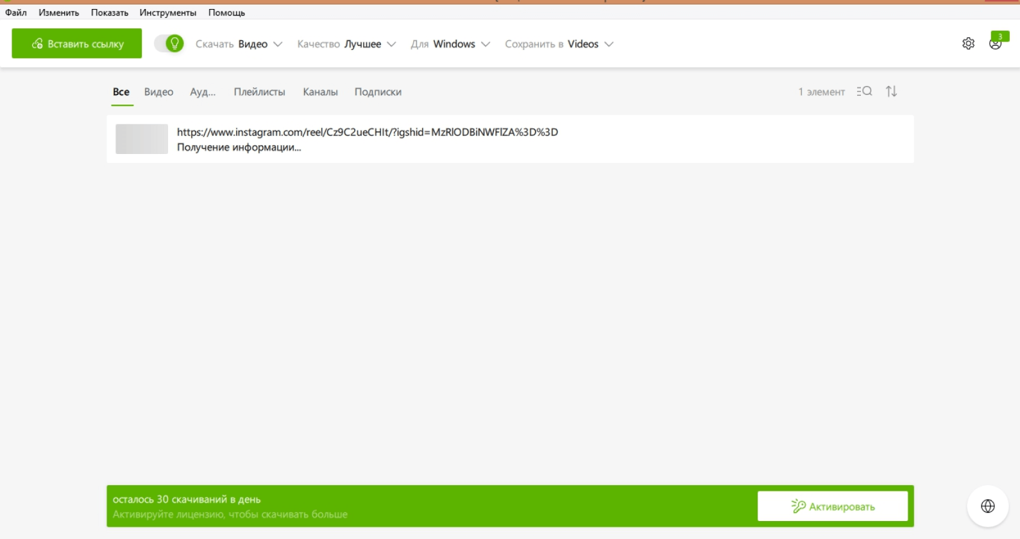The height and width of the screenshot is (539, 1020).
Task: Click the loading video thumbnail placeholder
Action: point(142,139)
